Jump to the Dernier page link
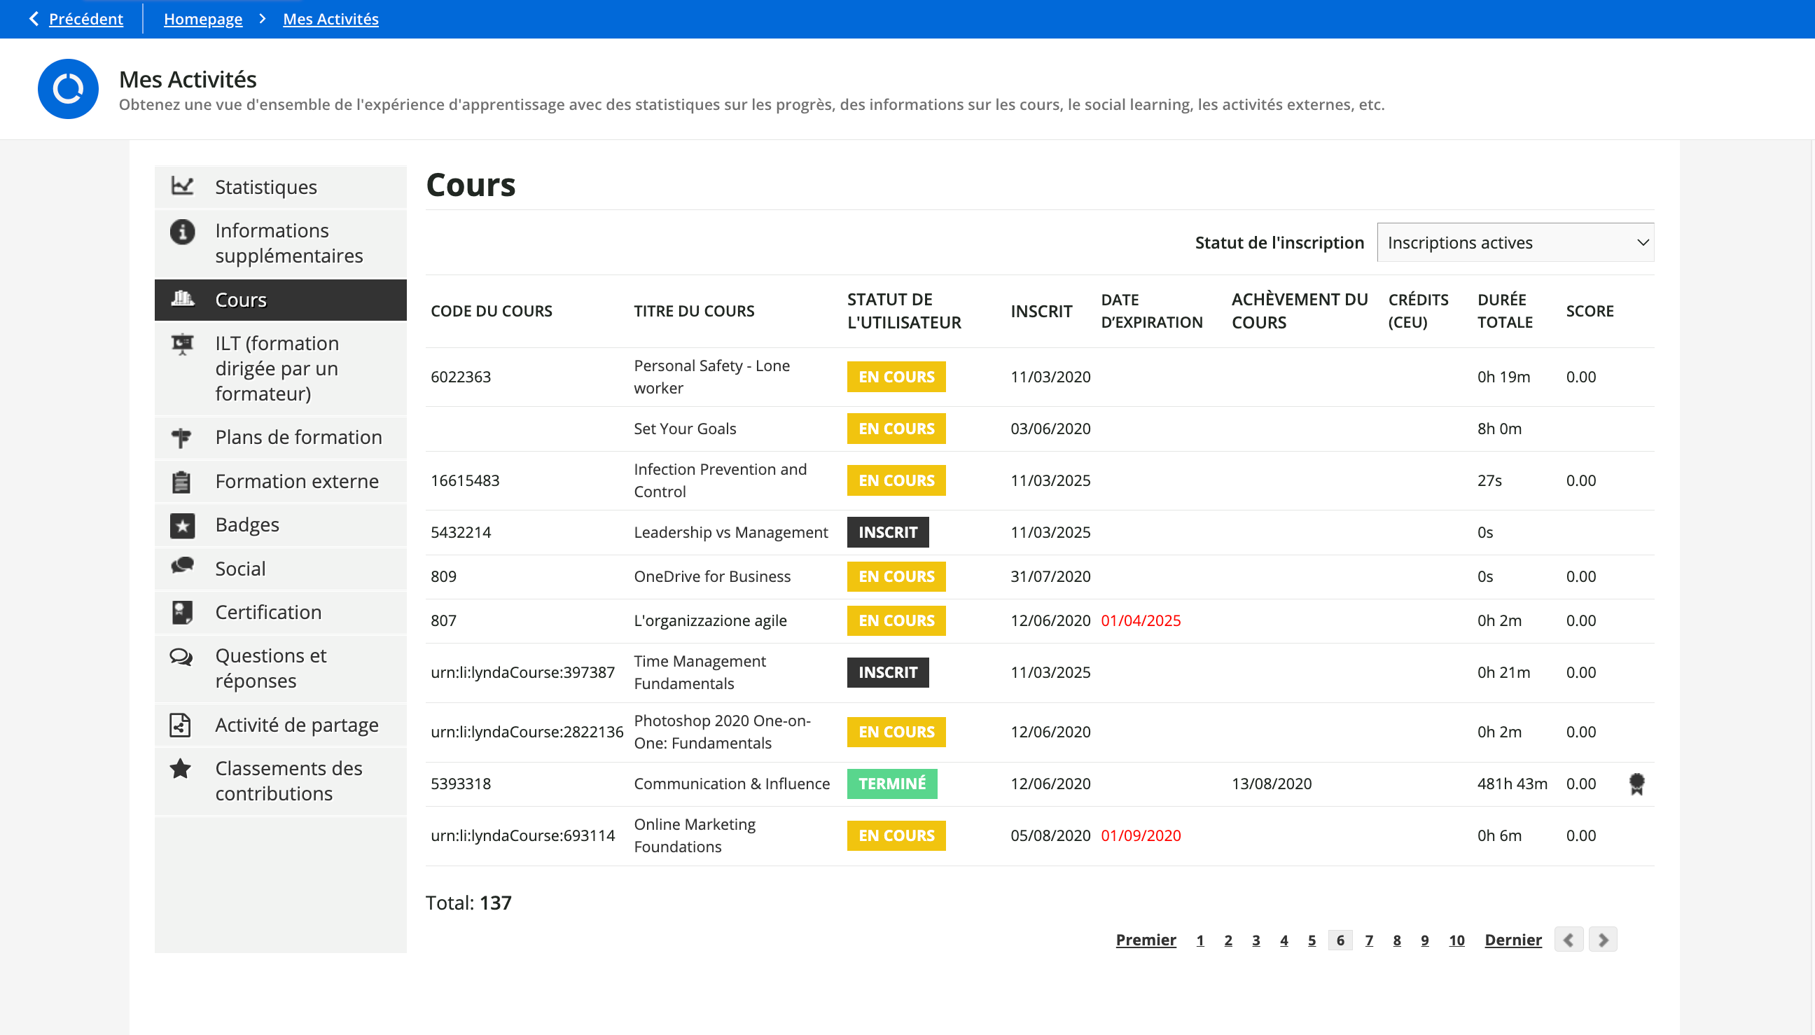Viewport: 1815px width, 1035px height. click(1512, 940)
